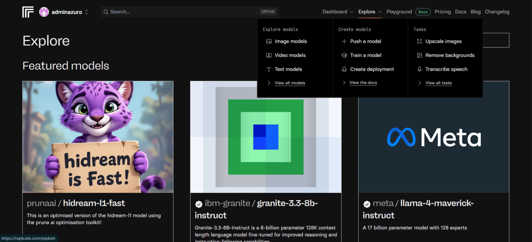Click the image icon beside Remove backgrounds
The image size is (532, 242).
[x=420, y=55]
